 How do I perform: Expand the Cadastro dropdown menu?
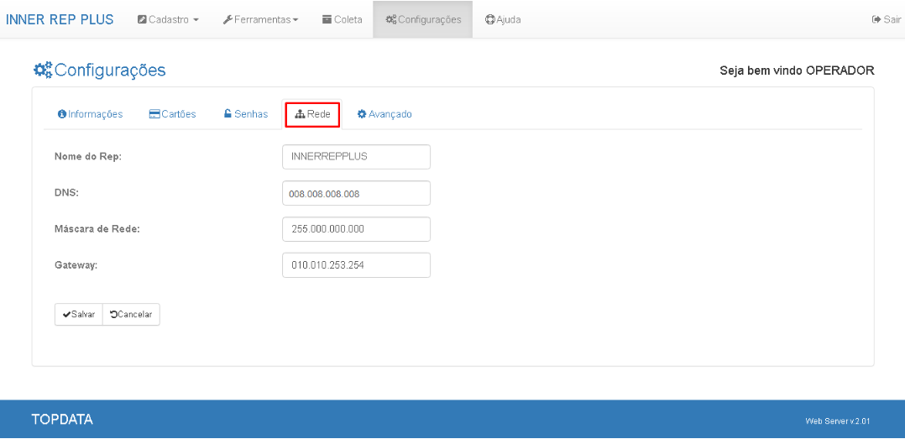168,19
